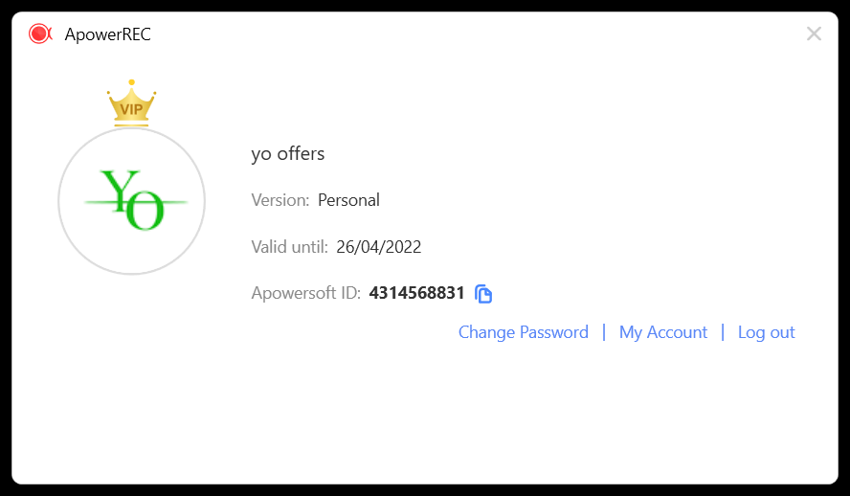Copy the Apowersoft ID with the copy icon
850x496 pixels.
coord(483,294)
